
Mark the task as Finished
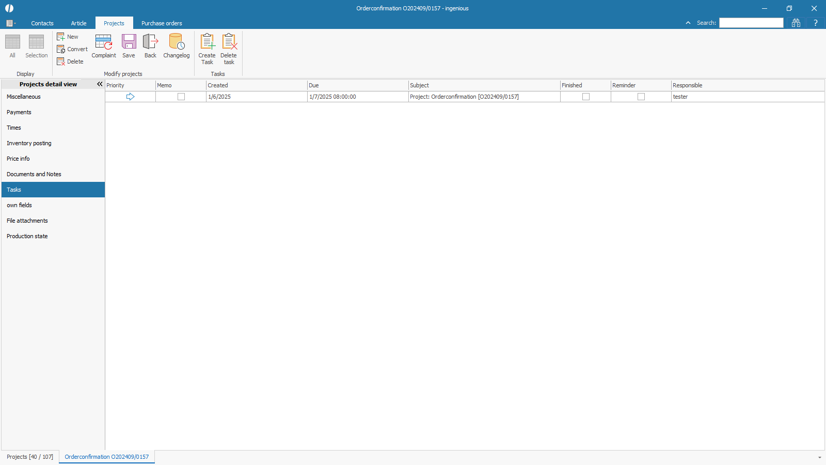tap(586, 97)
